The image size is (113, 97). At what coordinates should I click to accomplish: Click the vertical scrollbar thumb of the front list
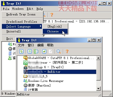[98, 70]
